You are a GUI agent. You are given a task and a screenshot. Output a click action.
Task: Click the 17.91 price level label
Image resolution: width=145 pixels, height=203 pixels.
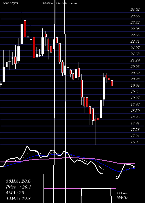point(135,123)
